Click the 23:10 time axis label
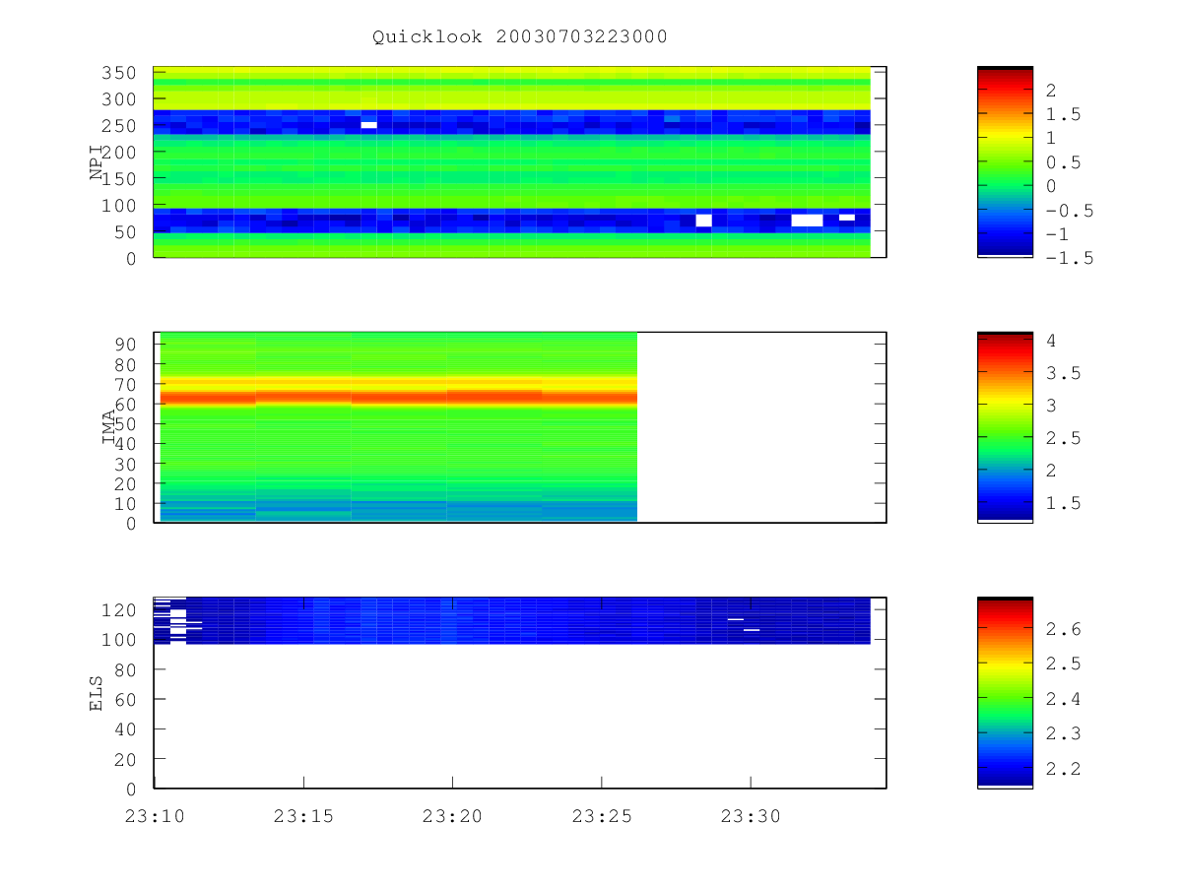 pyautogui.click(x=154, y=816)
